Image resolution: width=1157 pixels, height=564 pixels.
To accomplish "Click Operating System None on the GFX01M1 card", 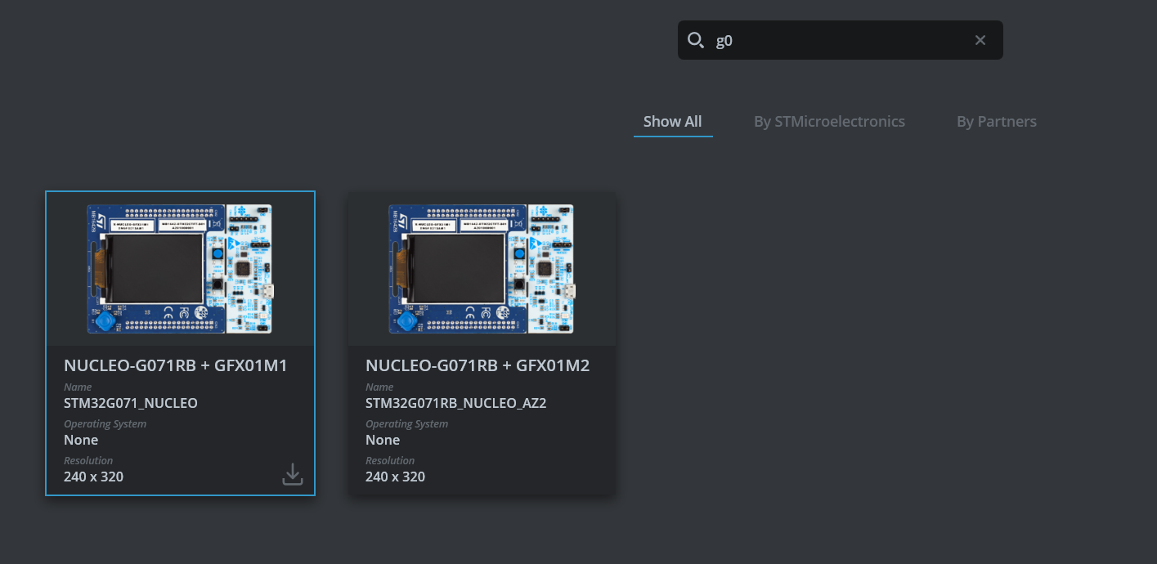I will point(81,439).
